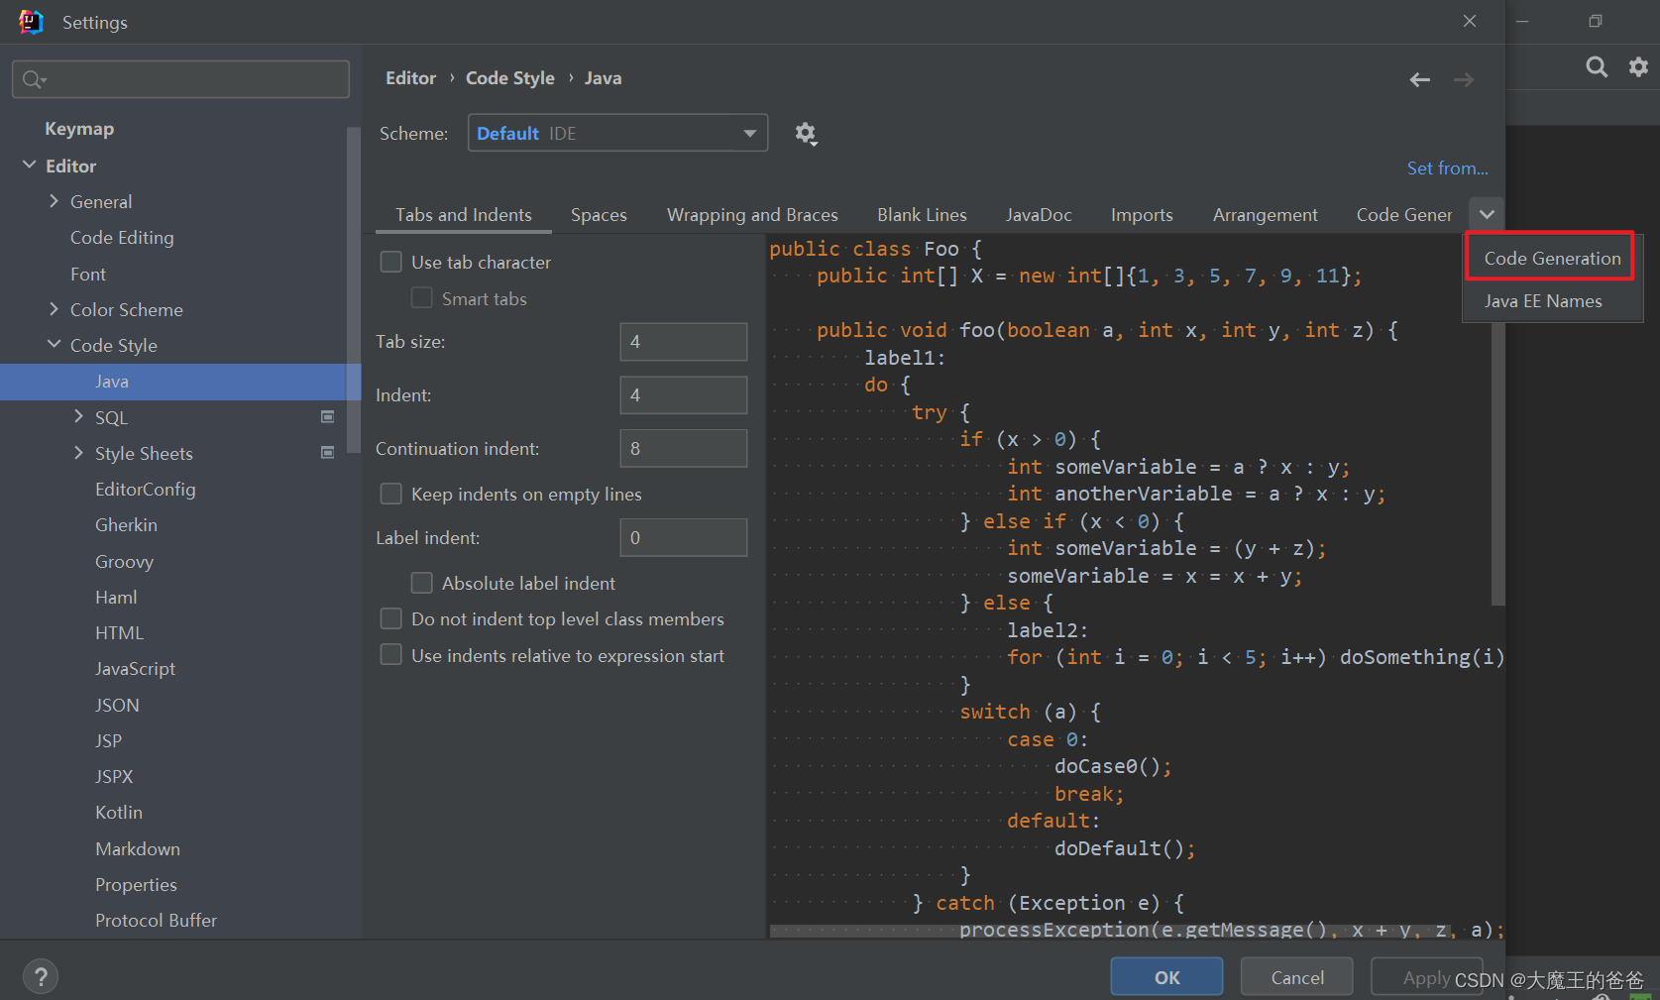1660x1000 pixels.
Task: Switch to the Imports tab
Action: pos(1142,215)
